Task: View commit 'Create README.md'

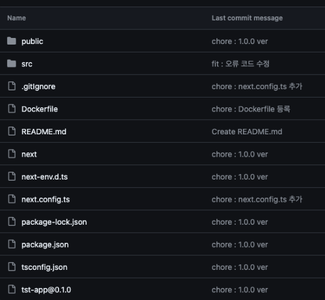Action: point(247,132)
